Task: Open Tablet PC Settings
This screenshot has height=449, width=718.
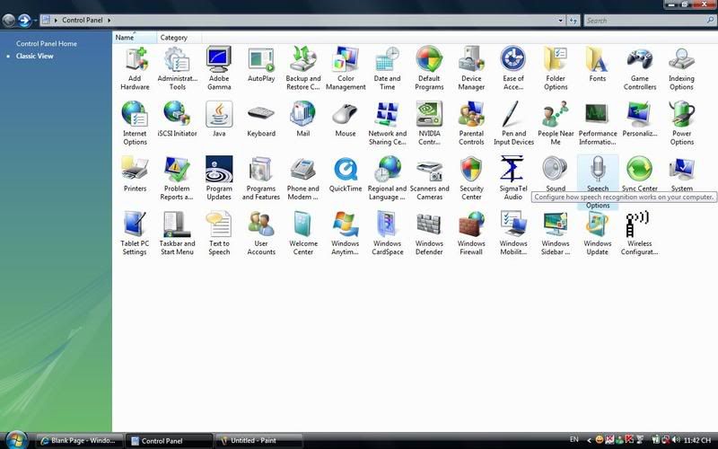Action: coord(136,233)
